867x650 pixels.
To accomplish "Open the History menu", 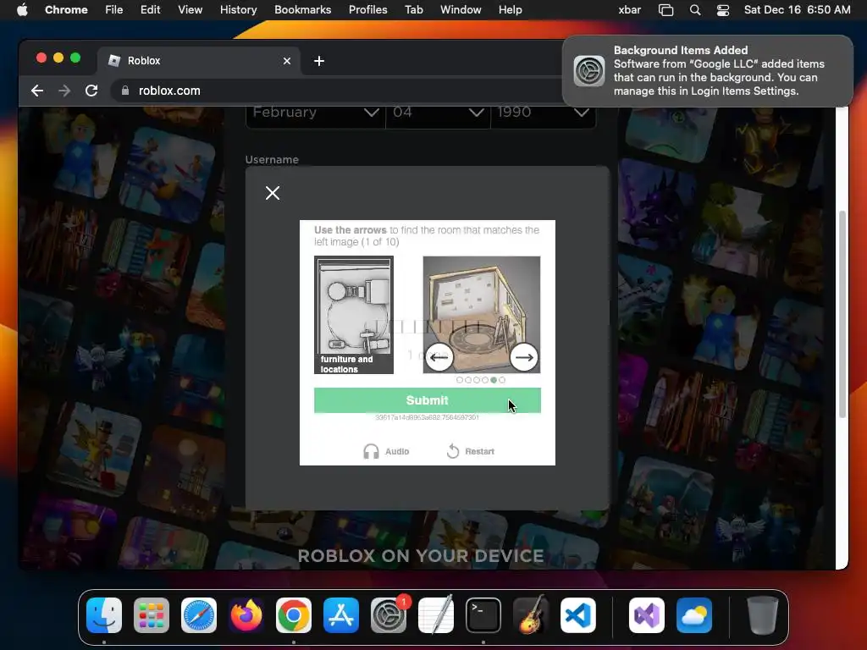I will coord(238,10).
